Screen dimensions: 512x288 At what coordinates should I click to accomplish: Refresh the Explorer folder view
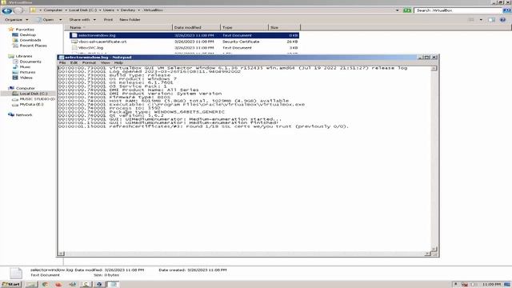point(407,10)
